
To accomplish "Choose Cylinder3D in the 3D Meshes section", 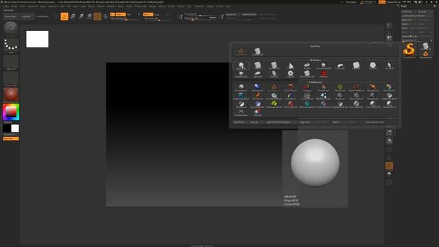I will tap(274, 66).
